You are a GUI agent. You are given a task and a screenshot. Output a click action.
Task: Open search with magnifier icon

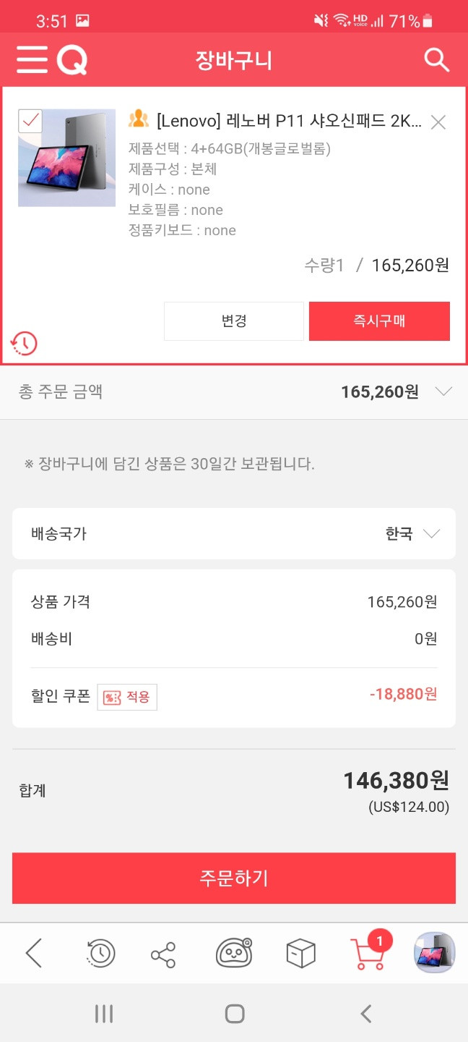[x=436, y=59]
